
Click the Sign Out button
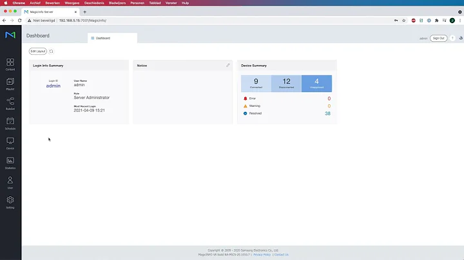pos(439,38)
